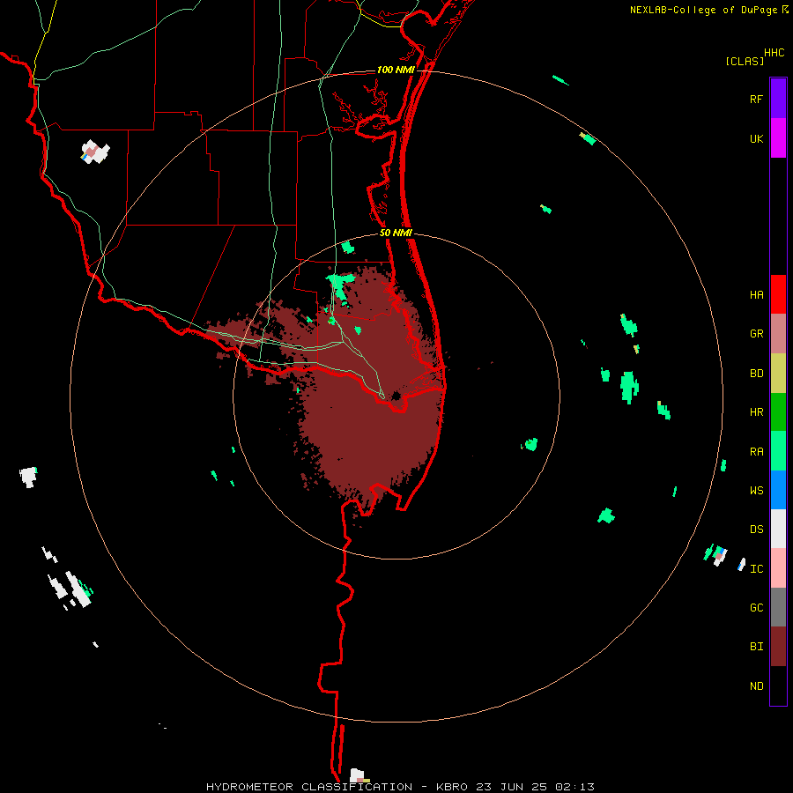793x793 pixels.
Task: Click the RA legend label
Action: [756, 452]
